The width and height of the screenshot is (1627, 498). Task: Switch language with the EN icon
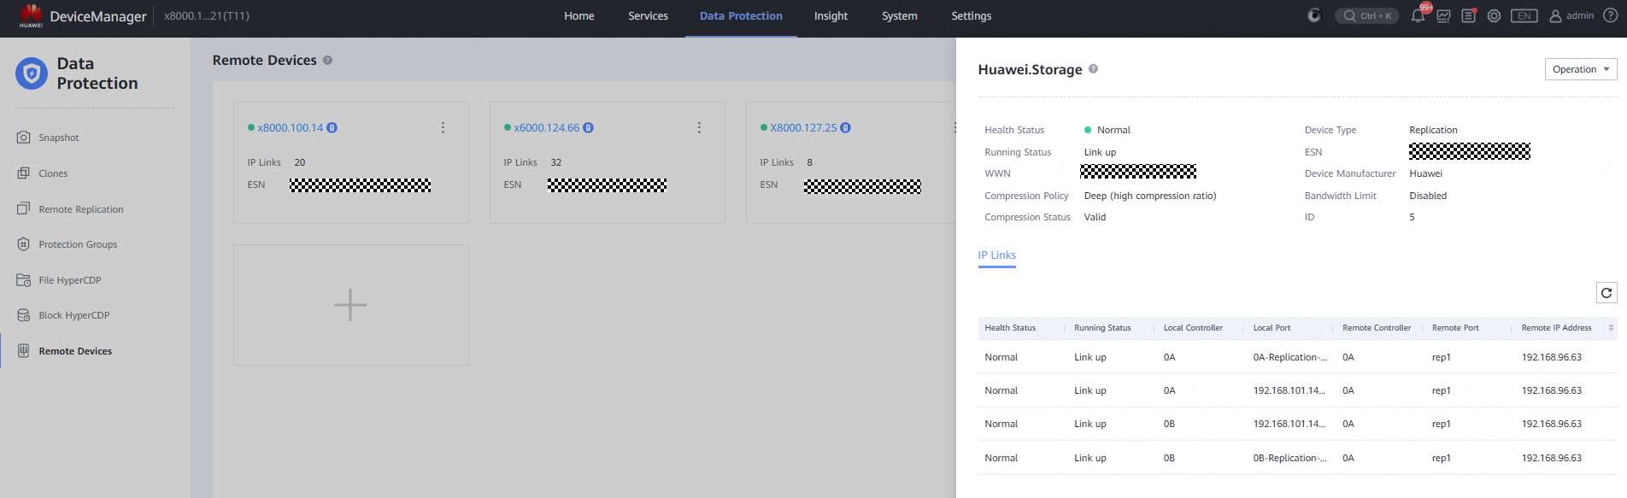pyautogui.click(x=1524, y=16)
